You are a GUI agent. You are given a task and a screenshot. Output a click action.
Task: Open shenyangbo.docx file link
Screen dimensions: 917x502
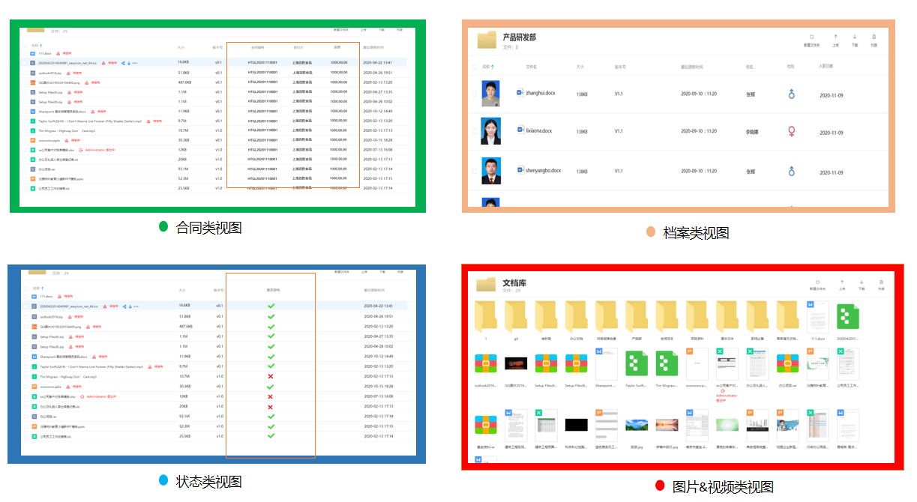(543, 171)
